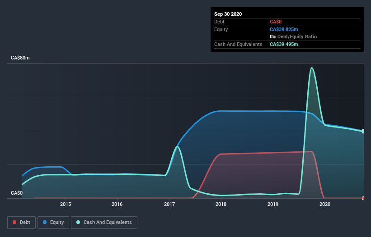Click the Debt row label in tooltip

tap(219, 22)
